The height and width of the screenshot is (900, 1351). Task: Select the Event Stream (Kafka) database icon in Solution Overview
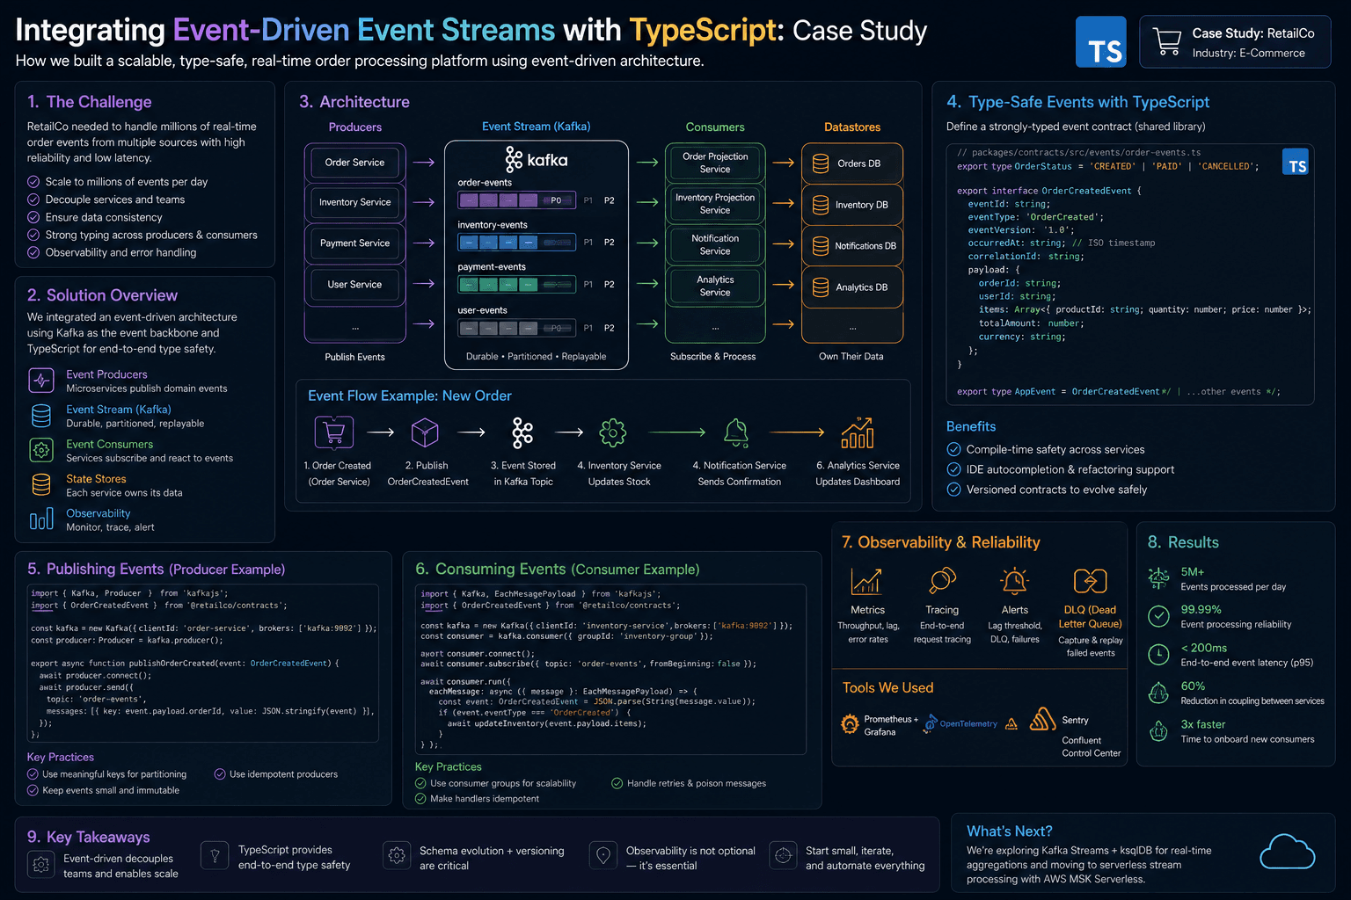click(41, 416)
